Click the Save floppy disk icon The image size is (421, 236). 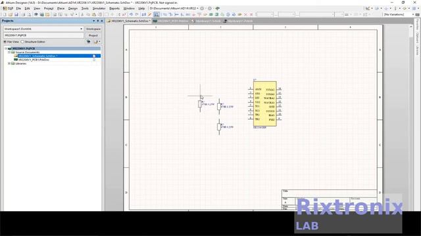pyautogui.click(x=16, y=14)
